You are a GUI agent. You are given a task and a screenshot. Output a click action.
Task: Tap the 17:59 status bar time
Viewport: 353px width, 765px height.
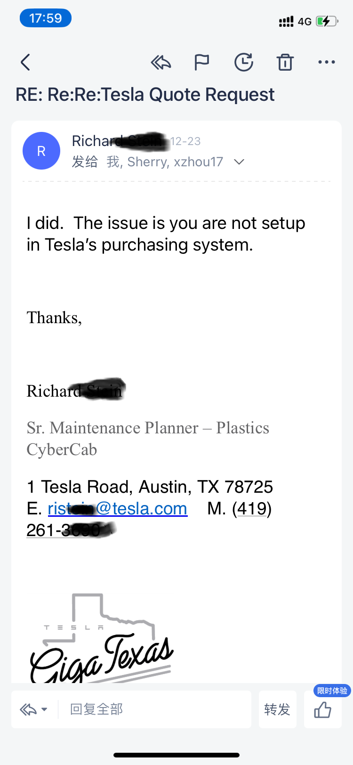click(45, 18)
